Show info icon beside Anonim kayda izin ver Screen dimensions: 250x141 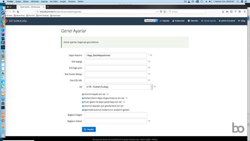point(108,94)
